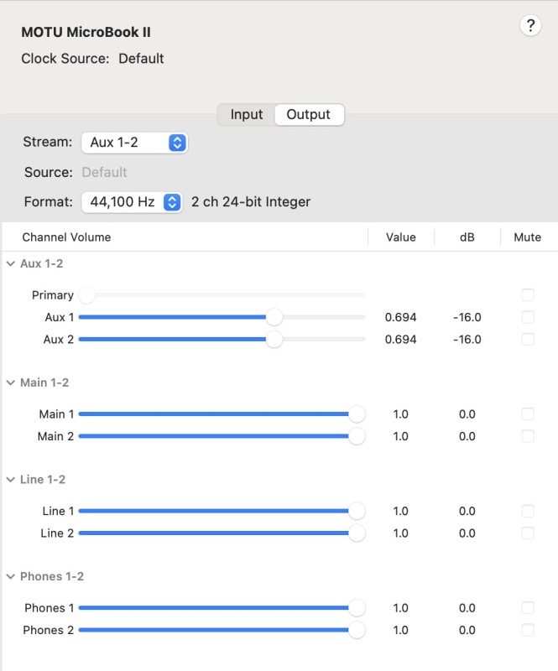Collapse the Main 1-2 channel group
The image size is (558, 671).
[x=11, y=382]
